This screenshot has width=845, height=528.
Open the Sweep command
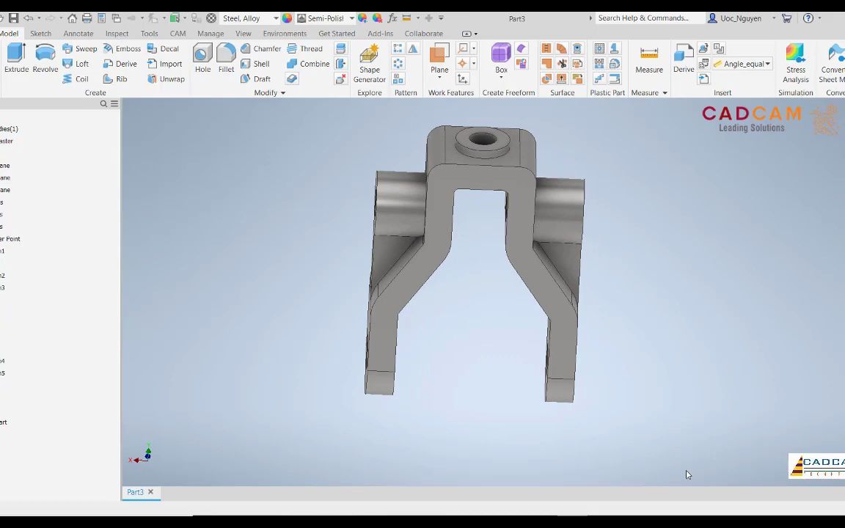click(86, 48)
